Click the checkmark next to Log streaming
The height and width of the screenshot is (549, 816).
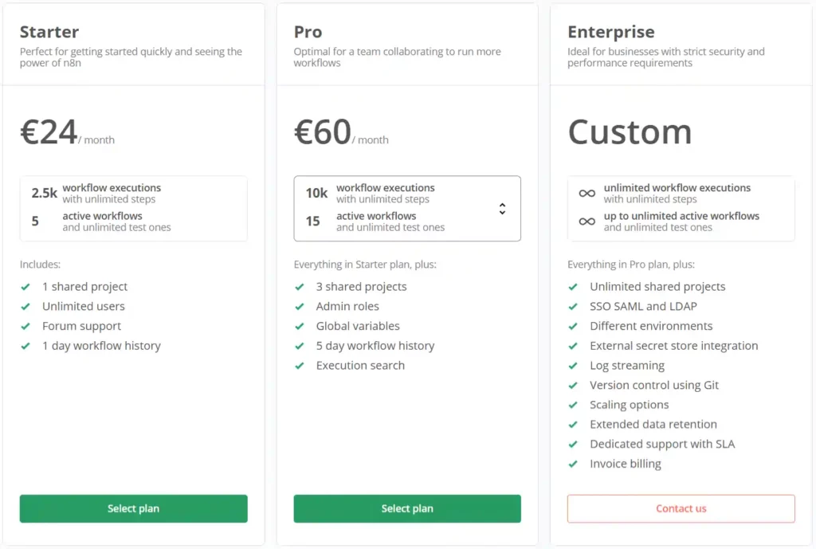click(x=573, y=365)
